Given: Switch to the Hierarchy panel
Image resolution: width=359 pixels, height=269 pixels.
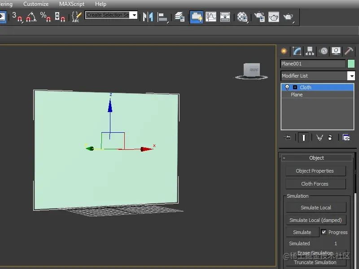Looking at the screenshot, I should [x=310, y=51].
